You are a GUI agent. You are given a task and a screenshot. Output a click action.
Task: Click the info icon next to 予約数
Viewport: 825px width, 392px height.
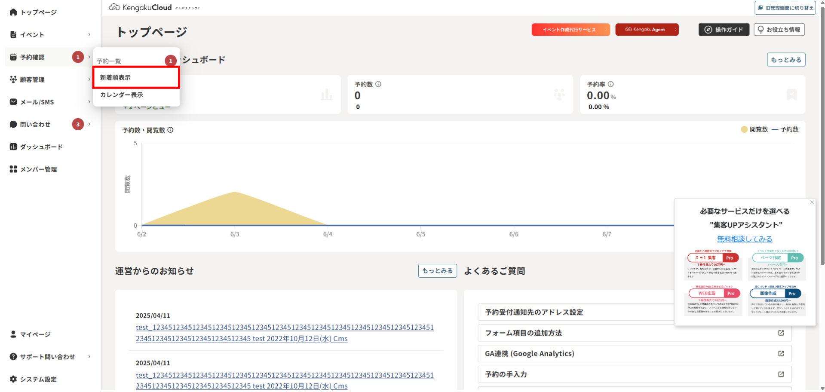pos(378,84)
